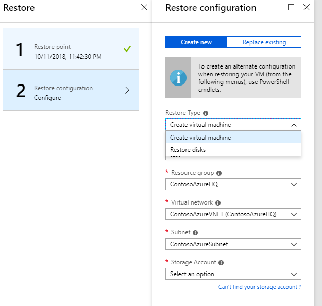Image resolution: width=322 pixels, height=306 pixels.
Task: Click the Restore Type label
Action: click(183, 113)
